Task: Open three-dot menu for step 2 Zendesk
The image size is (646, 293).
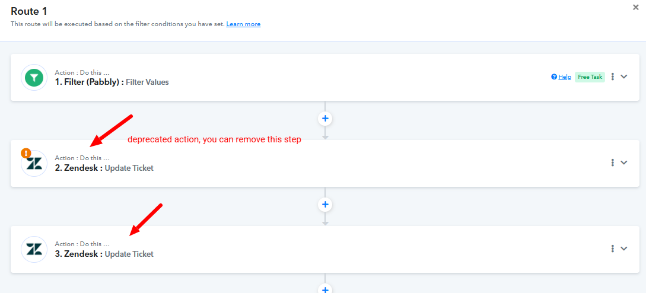Action: [x=613, y=163]
